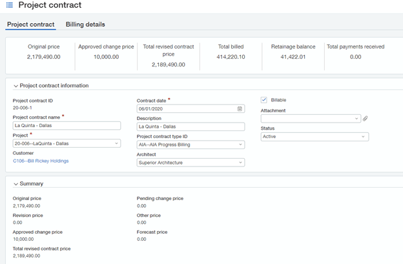Switch to the Billing details tab
The height and width of the screenshot is (264, 403).
point(85,25)
